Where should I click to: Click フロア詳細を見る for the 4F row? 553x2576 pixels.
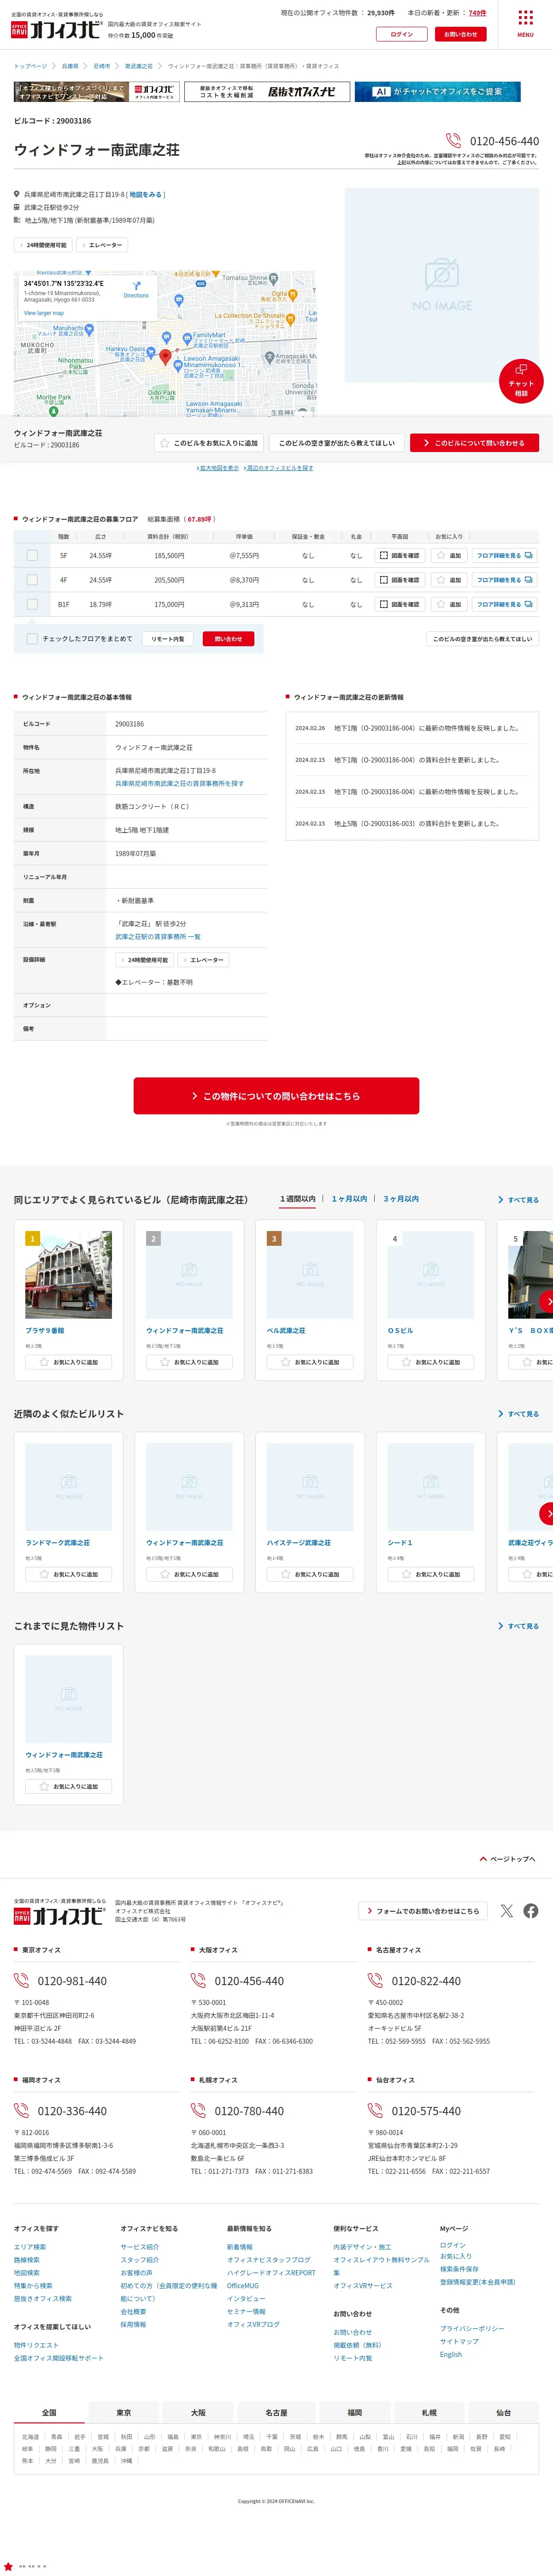[x=505, y=580]
